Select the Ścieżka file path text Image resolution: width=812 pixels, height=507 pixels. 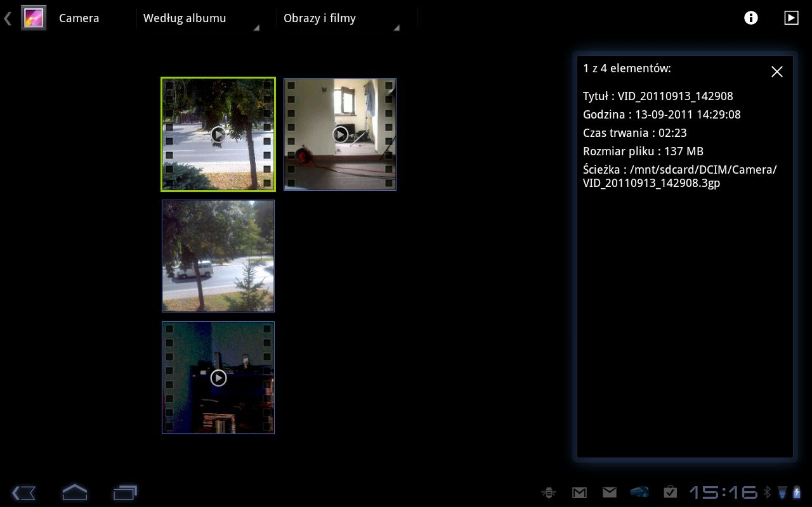[680, 176]
